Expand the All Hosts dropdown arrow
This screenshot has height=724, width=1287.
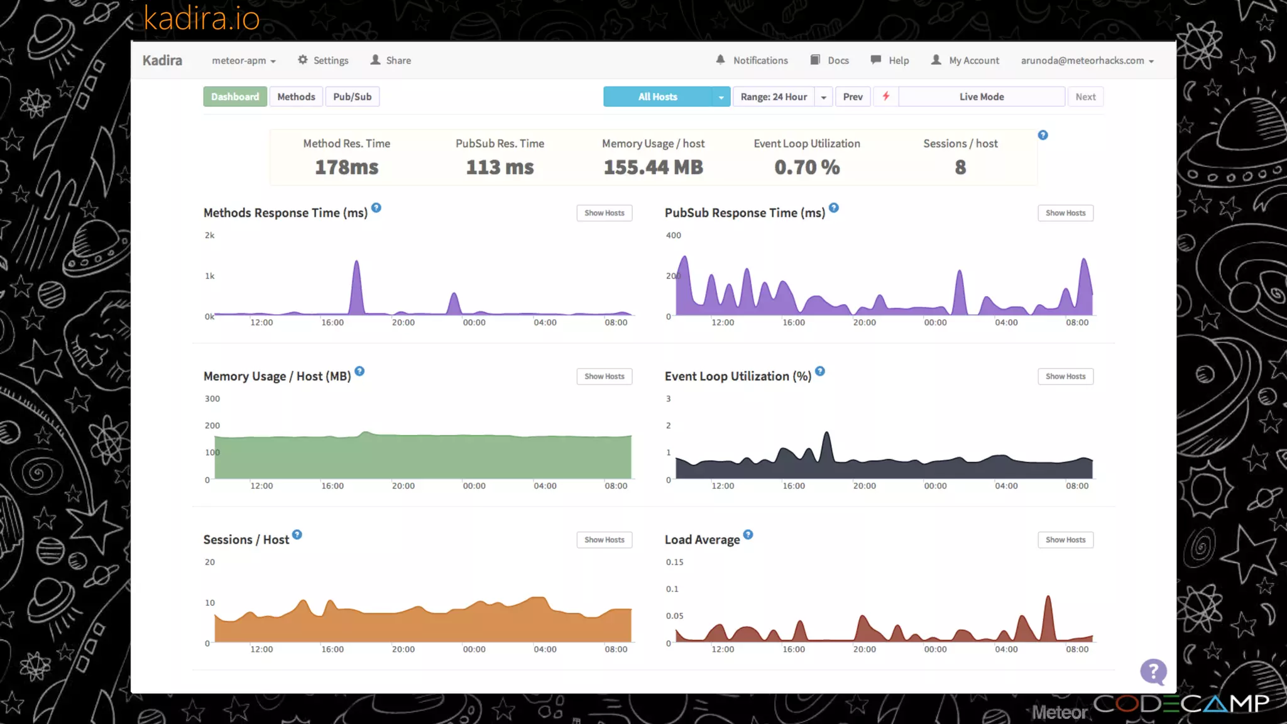click(721, 97)
